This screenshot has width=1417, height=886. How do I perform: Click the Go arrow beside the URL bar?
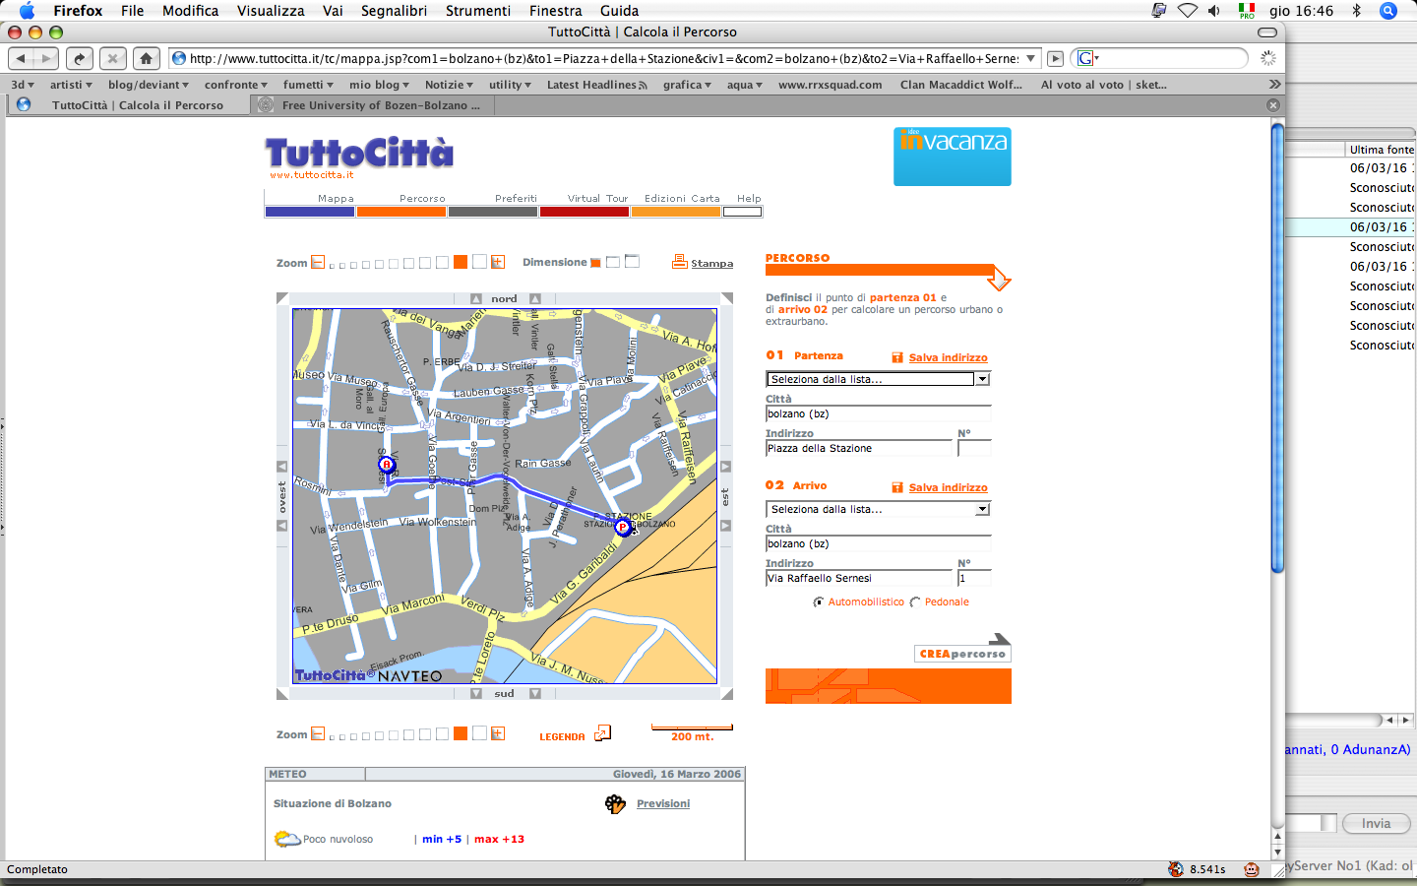point(1056,58)
